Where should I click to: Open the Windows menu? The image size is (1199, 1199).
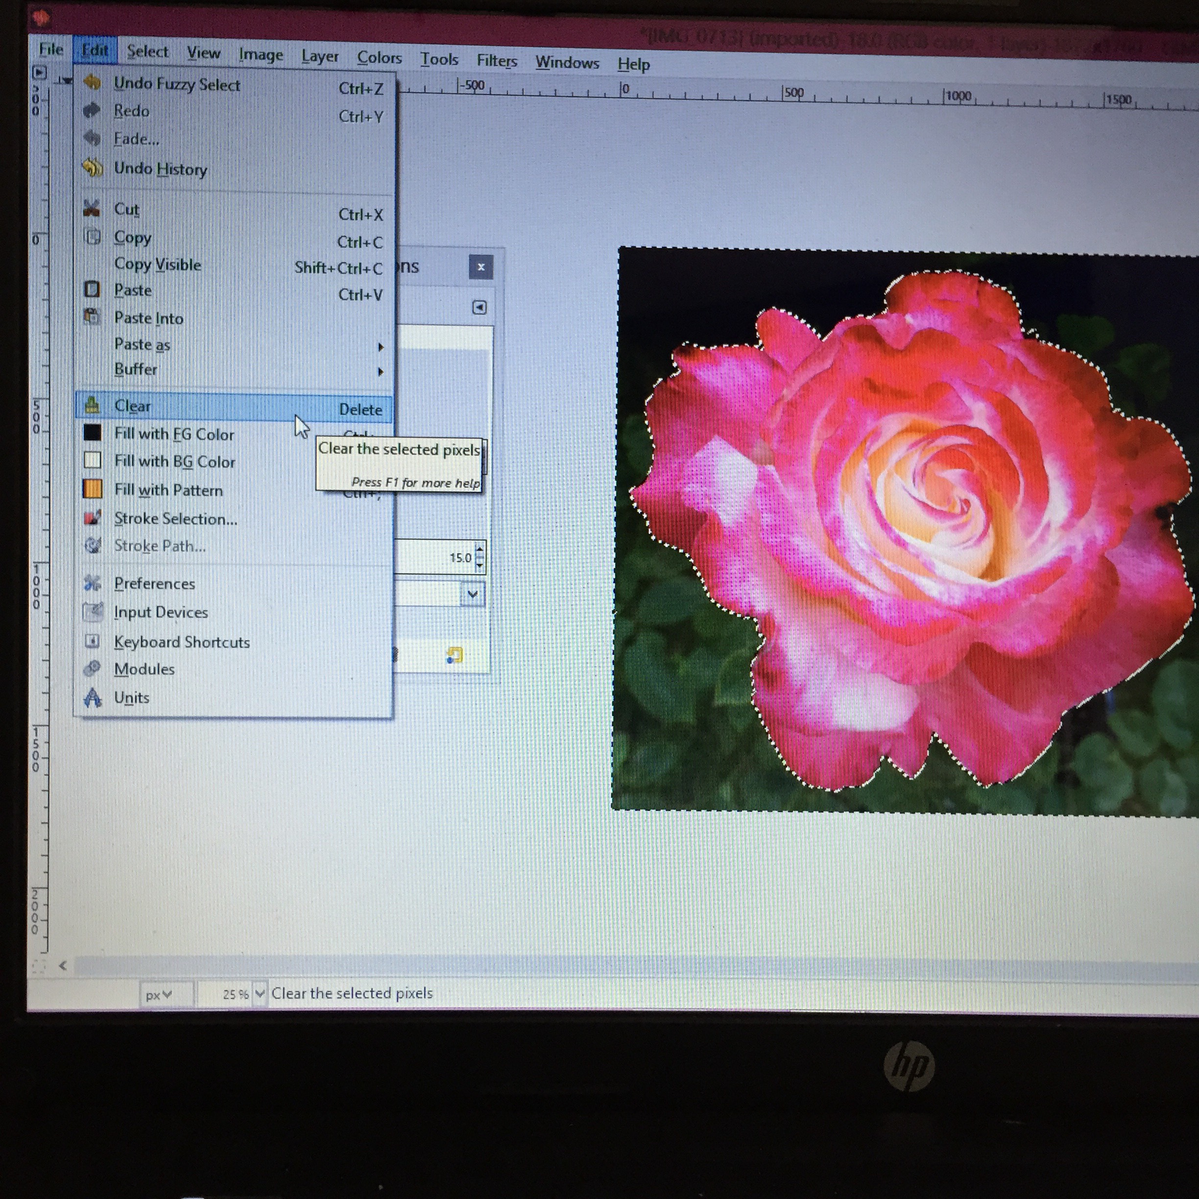(x=567, y=63)
